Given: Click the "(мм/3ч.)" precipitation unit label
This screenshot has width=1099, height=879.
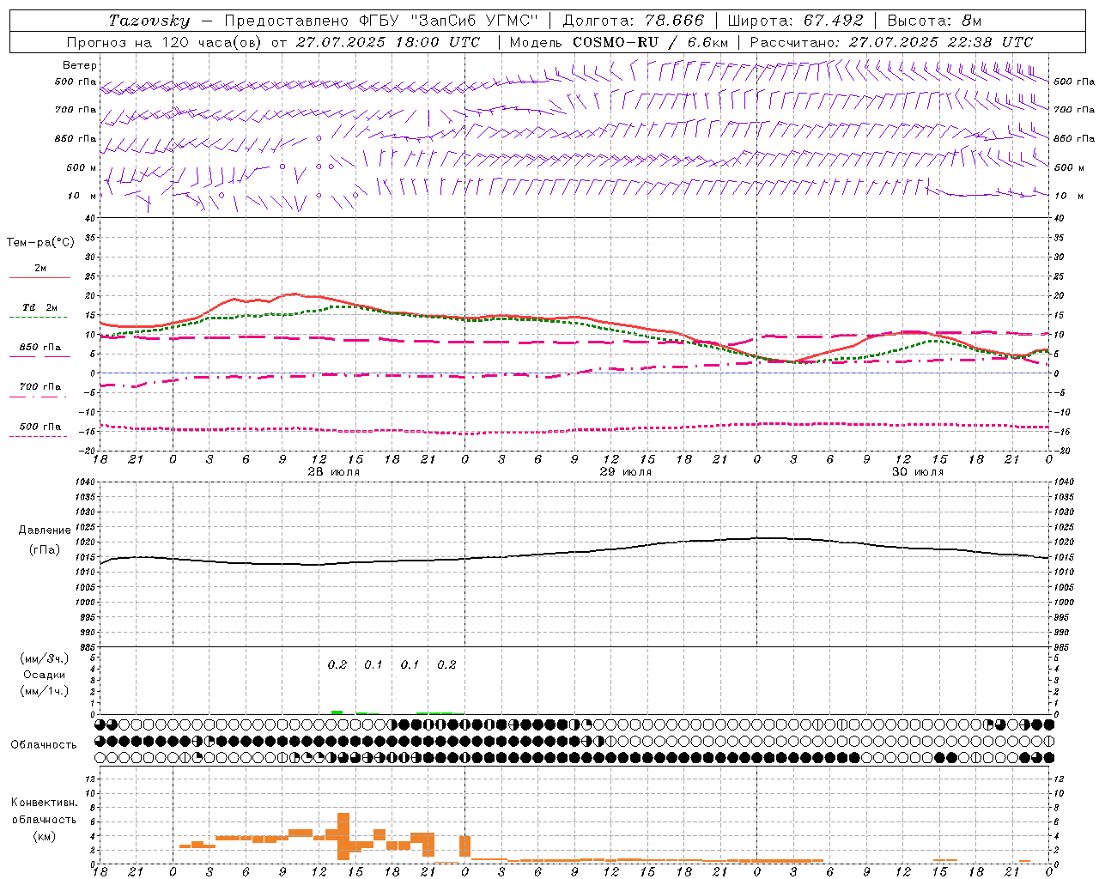Looking at the screenshot, I should pos(45,658).
